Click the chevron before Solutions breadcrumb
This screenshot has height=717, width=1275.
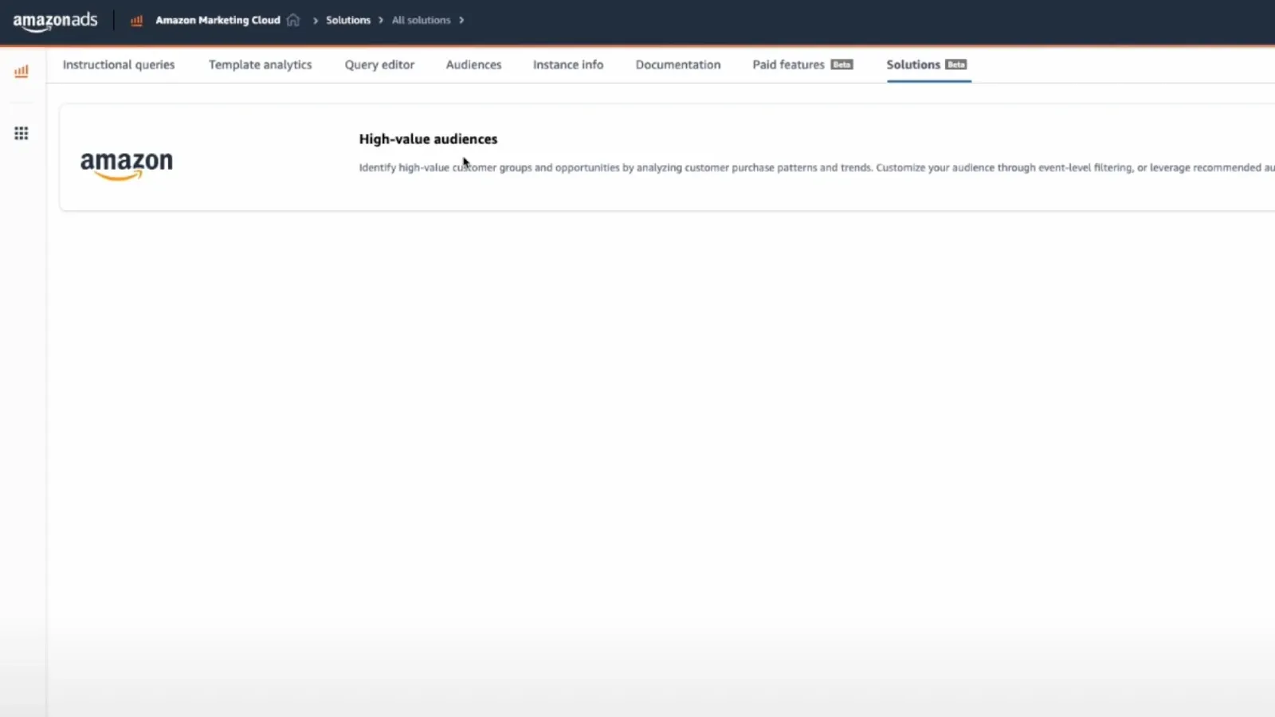[x=316, y=21]
